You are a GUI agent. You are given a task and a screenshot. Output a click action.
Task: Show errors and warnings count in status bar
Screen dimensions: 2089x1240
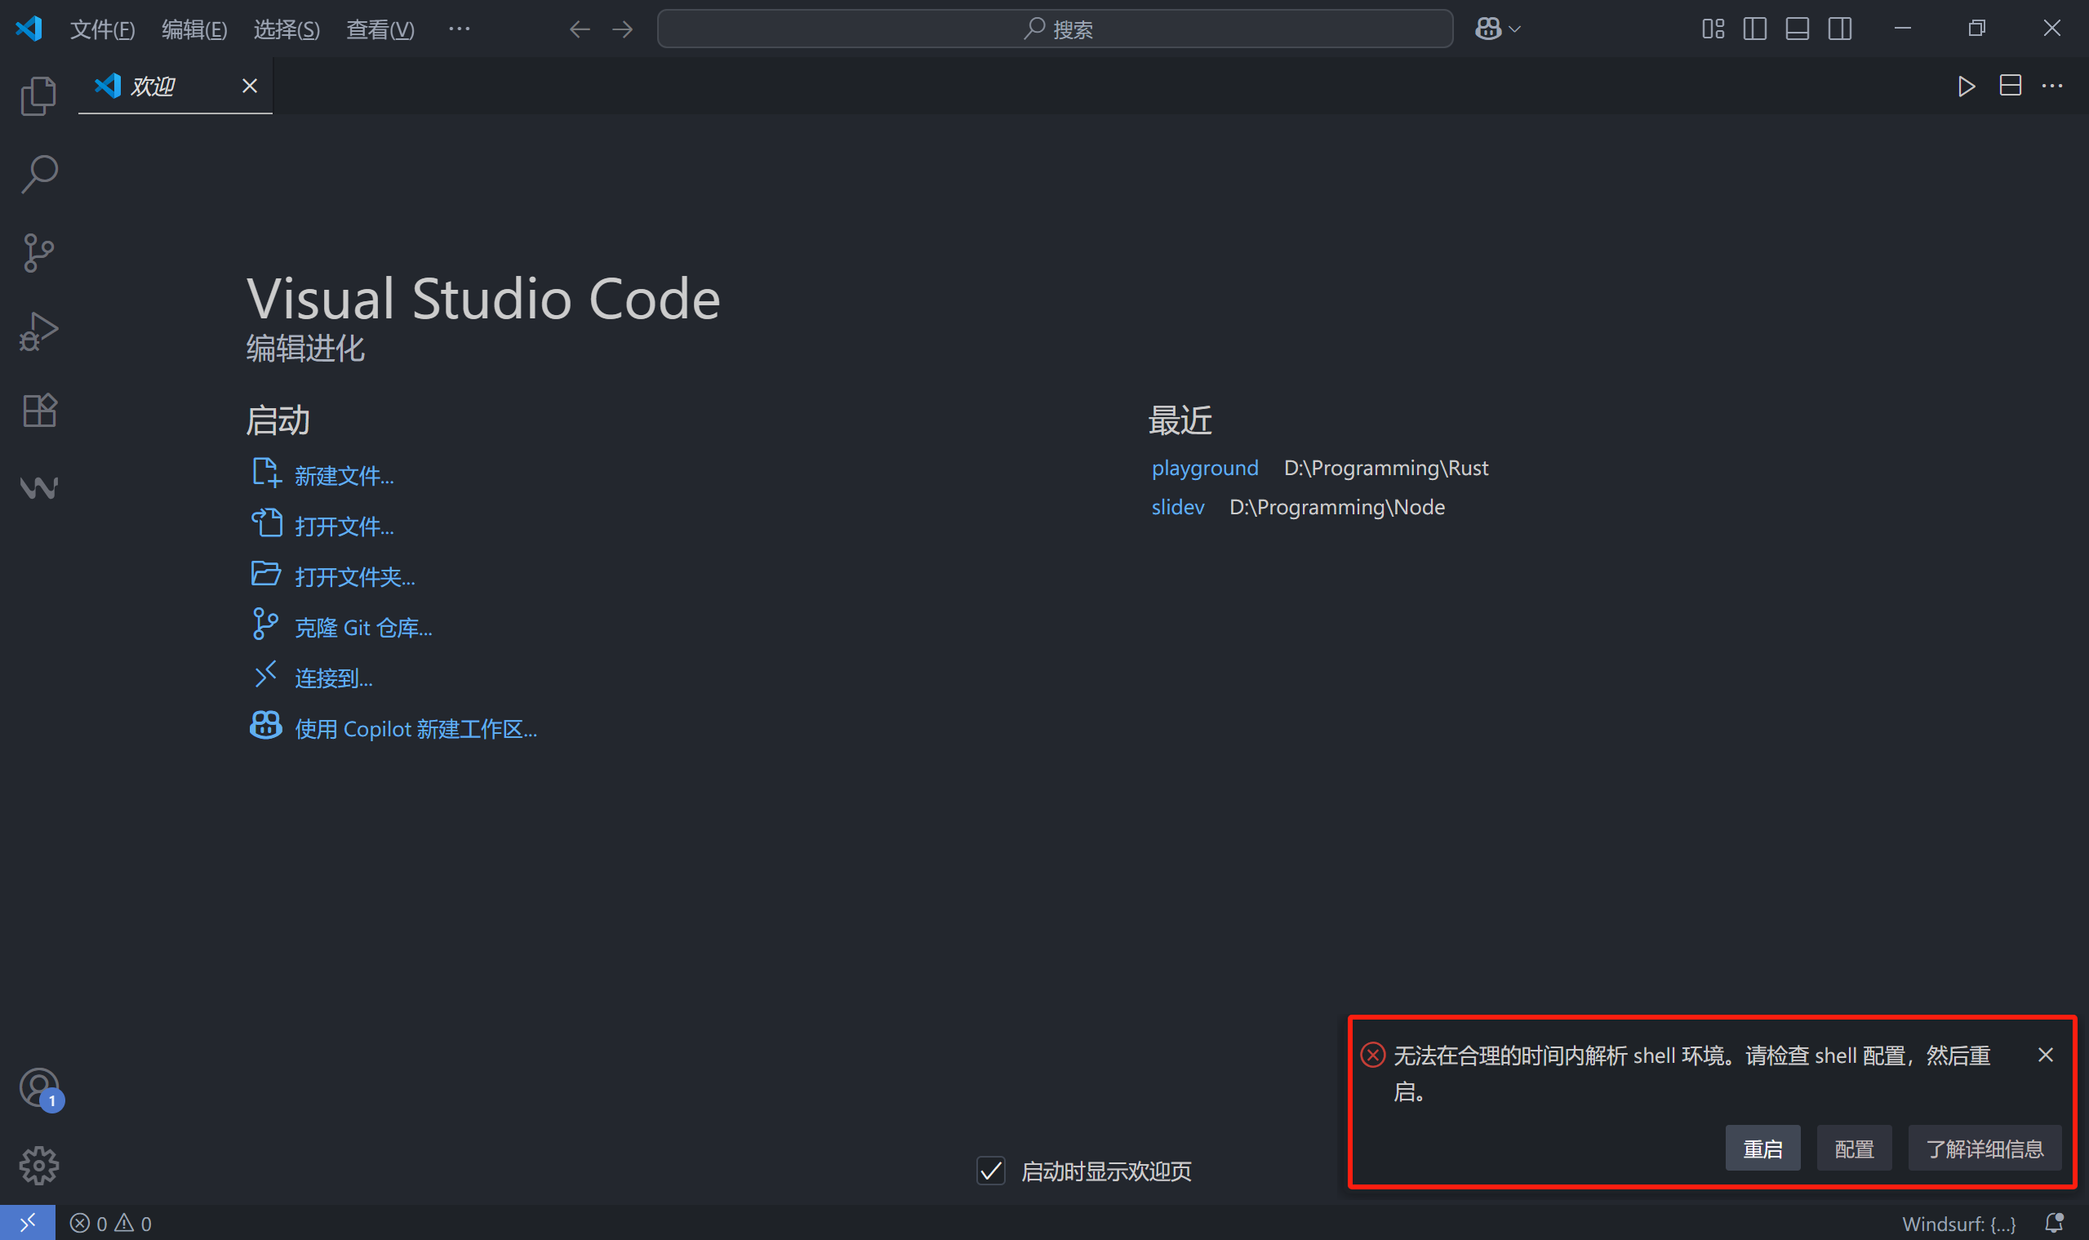[110, 1224]
